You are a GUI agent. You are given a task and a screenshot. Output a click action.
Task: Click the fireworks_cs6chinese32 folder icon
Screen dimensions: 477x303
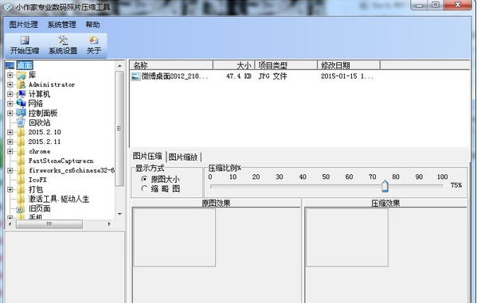21,170
